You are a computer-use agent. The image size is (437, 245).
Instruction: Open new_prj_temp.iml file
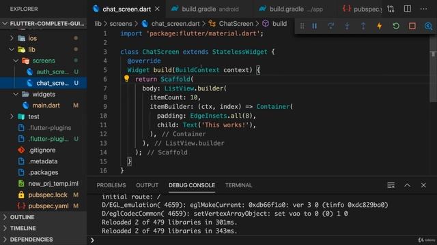44,184
